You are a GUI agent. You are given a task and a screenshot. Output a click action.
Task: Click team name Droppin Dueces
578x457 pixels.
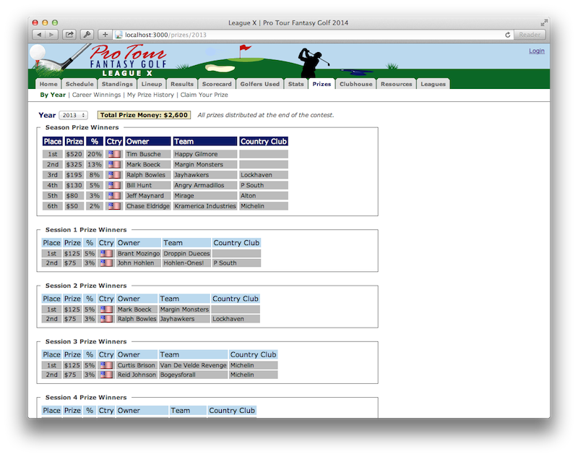pos(186,253)
